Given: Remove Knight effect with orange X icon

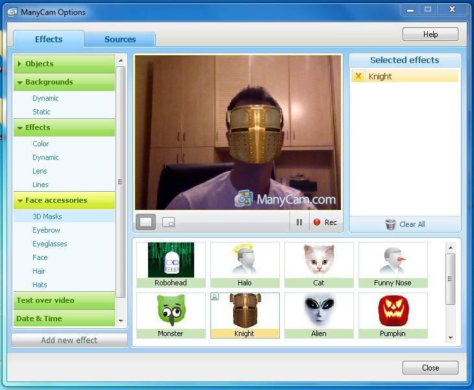Looking at the screenshot, I should click(358, 76).
